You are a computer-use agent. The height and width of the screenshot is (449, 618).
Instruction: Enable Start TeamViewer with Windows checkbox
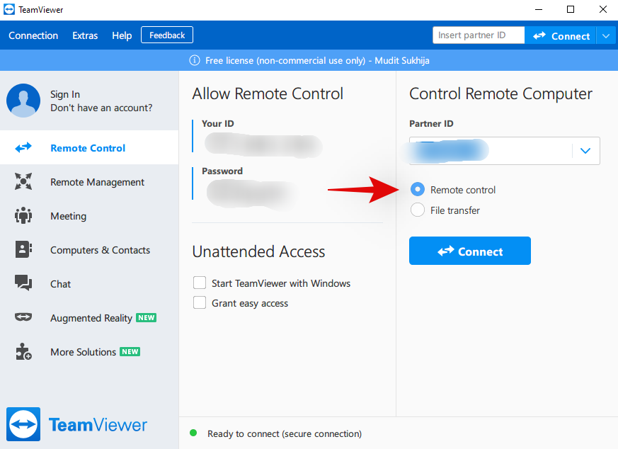[x=200, y=283]
